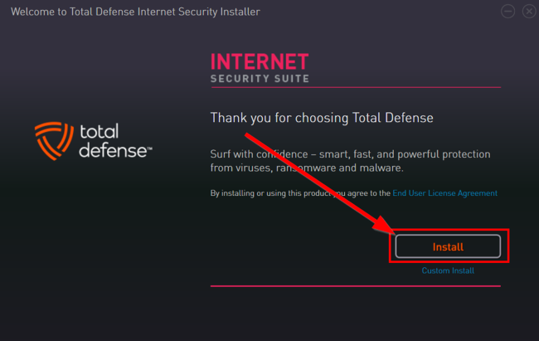This screenshot has width=539, height=341.
Task: Click the tail end of the red arrow
Action: tap(246, 134)
